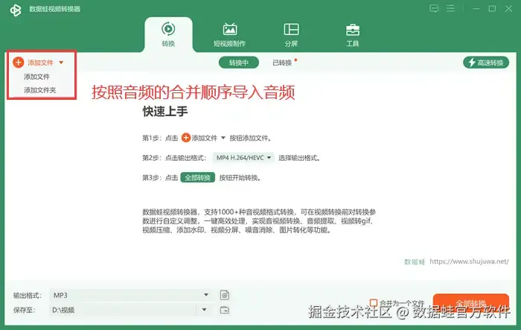Choose 添加文件夹 from the dropdown menu
Image resolution: width=521 pixels, height=330 pixels.
point(40,90)
